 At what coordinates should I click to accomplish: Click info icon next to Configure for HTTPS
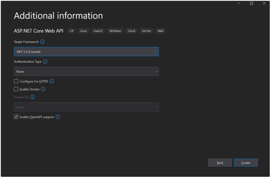point(52,81)
